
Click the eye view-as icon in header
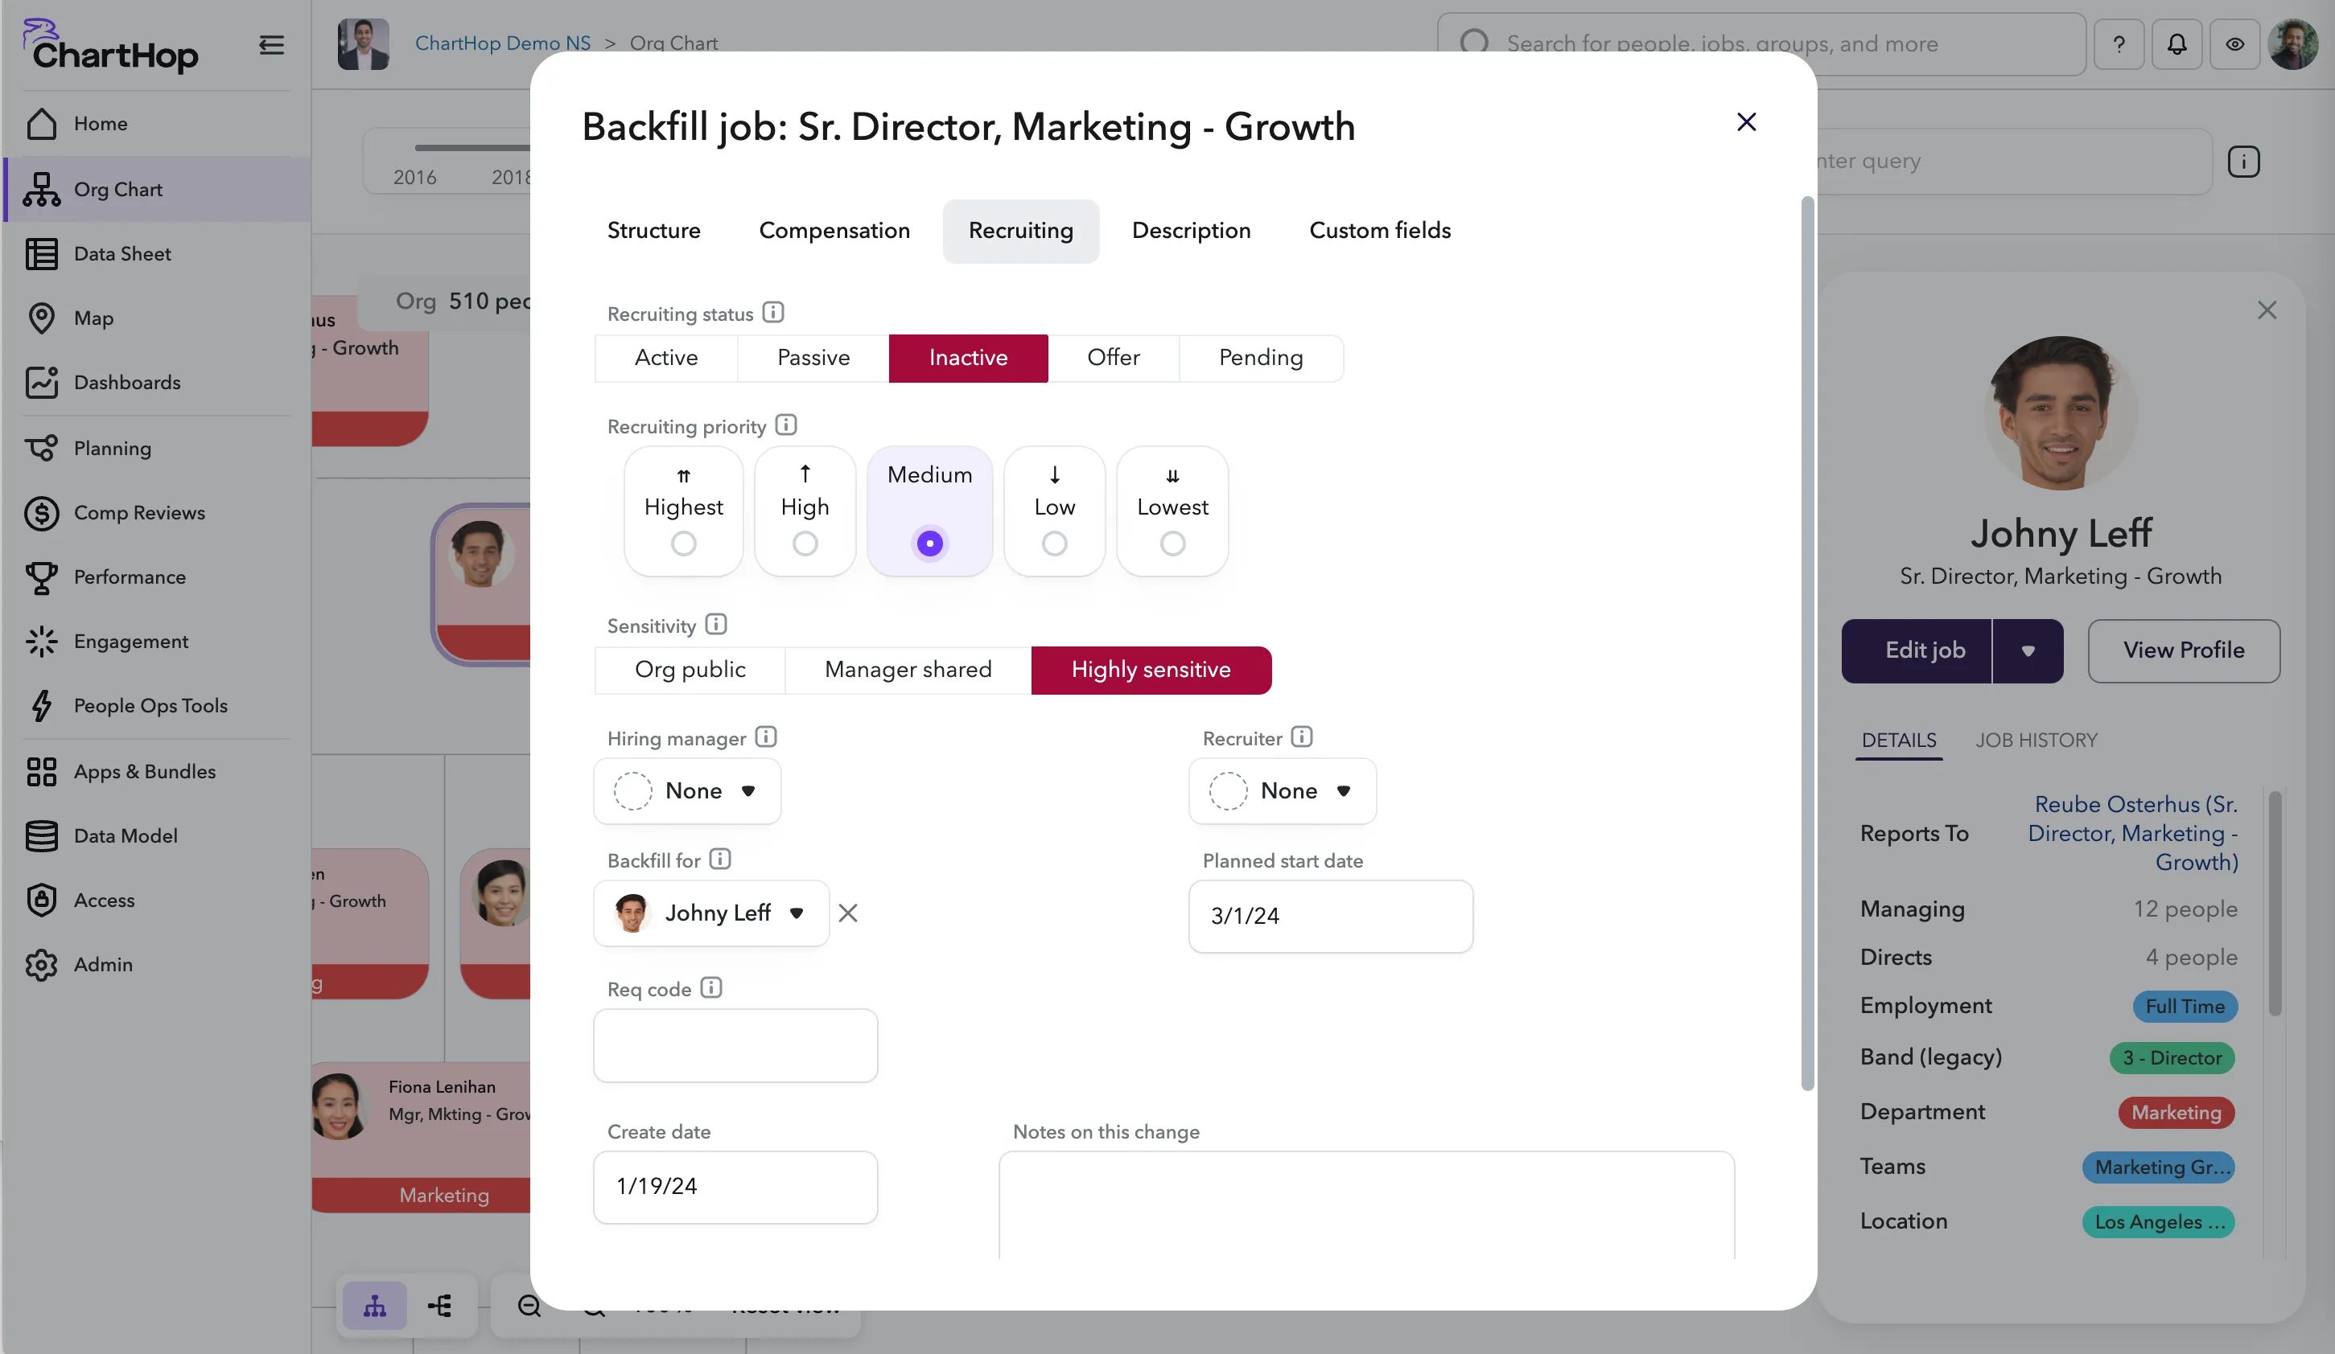click(2235, 43)
